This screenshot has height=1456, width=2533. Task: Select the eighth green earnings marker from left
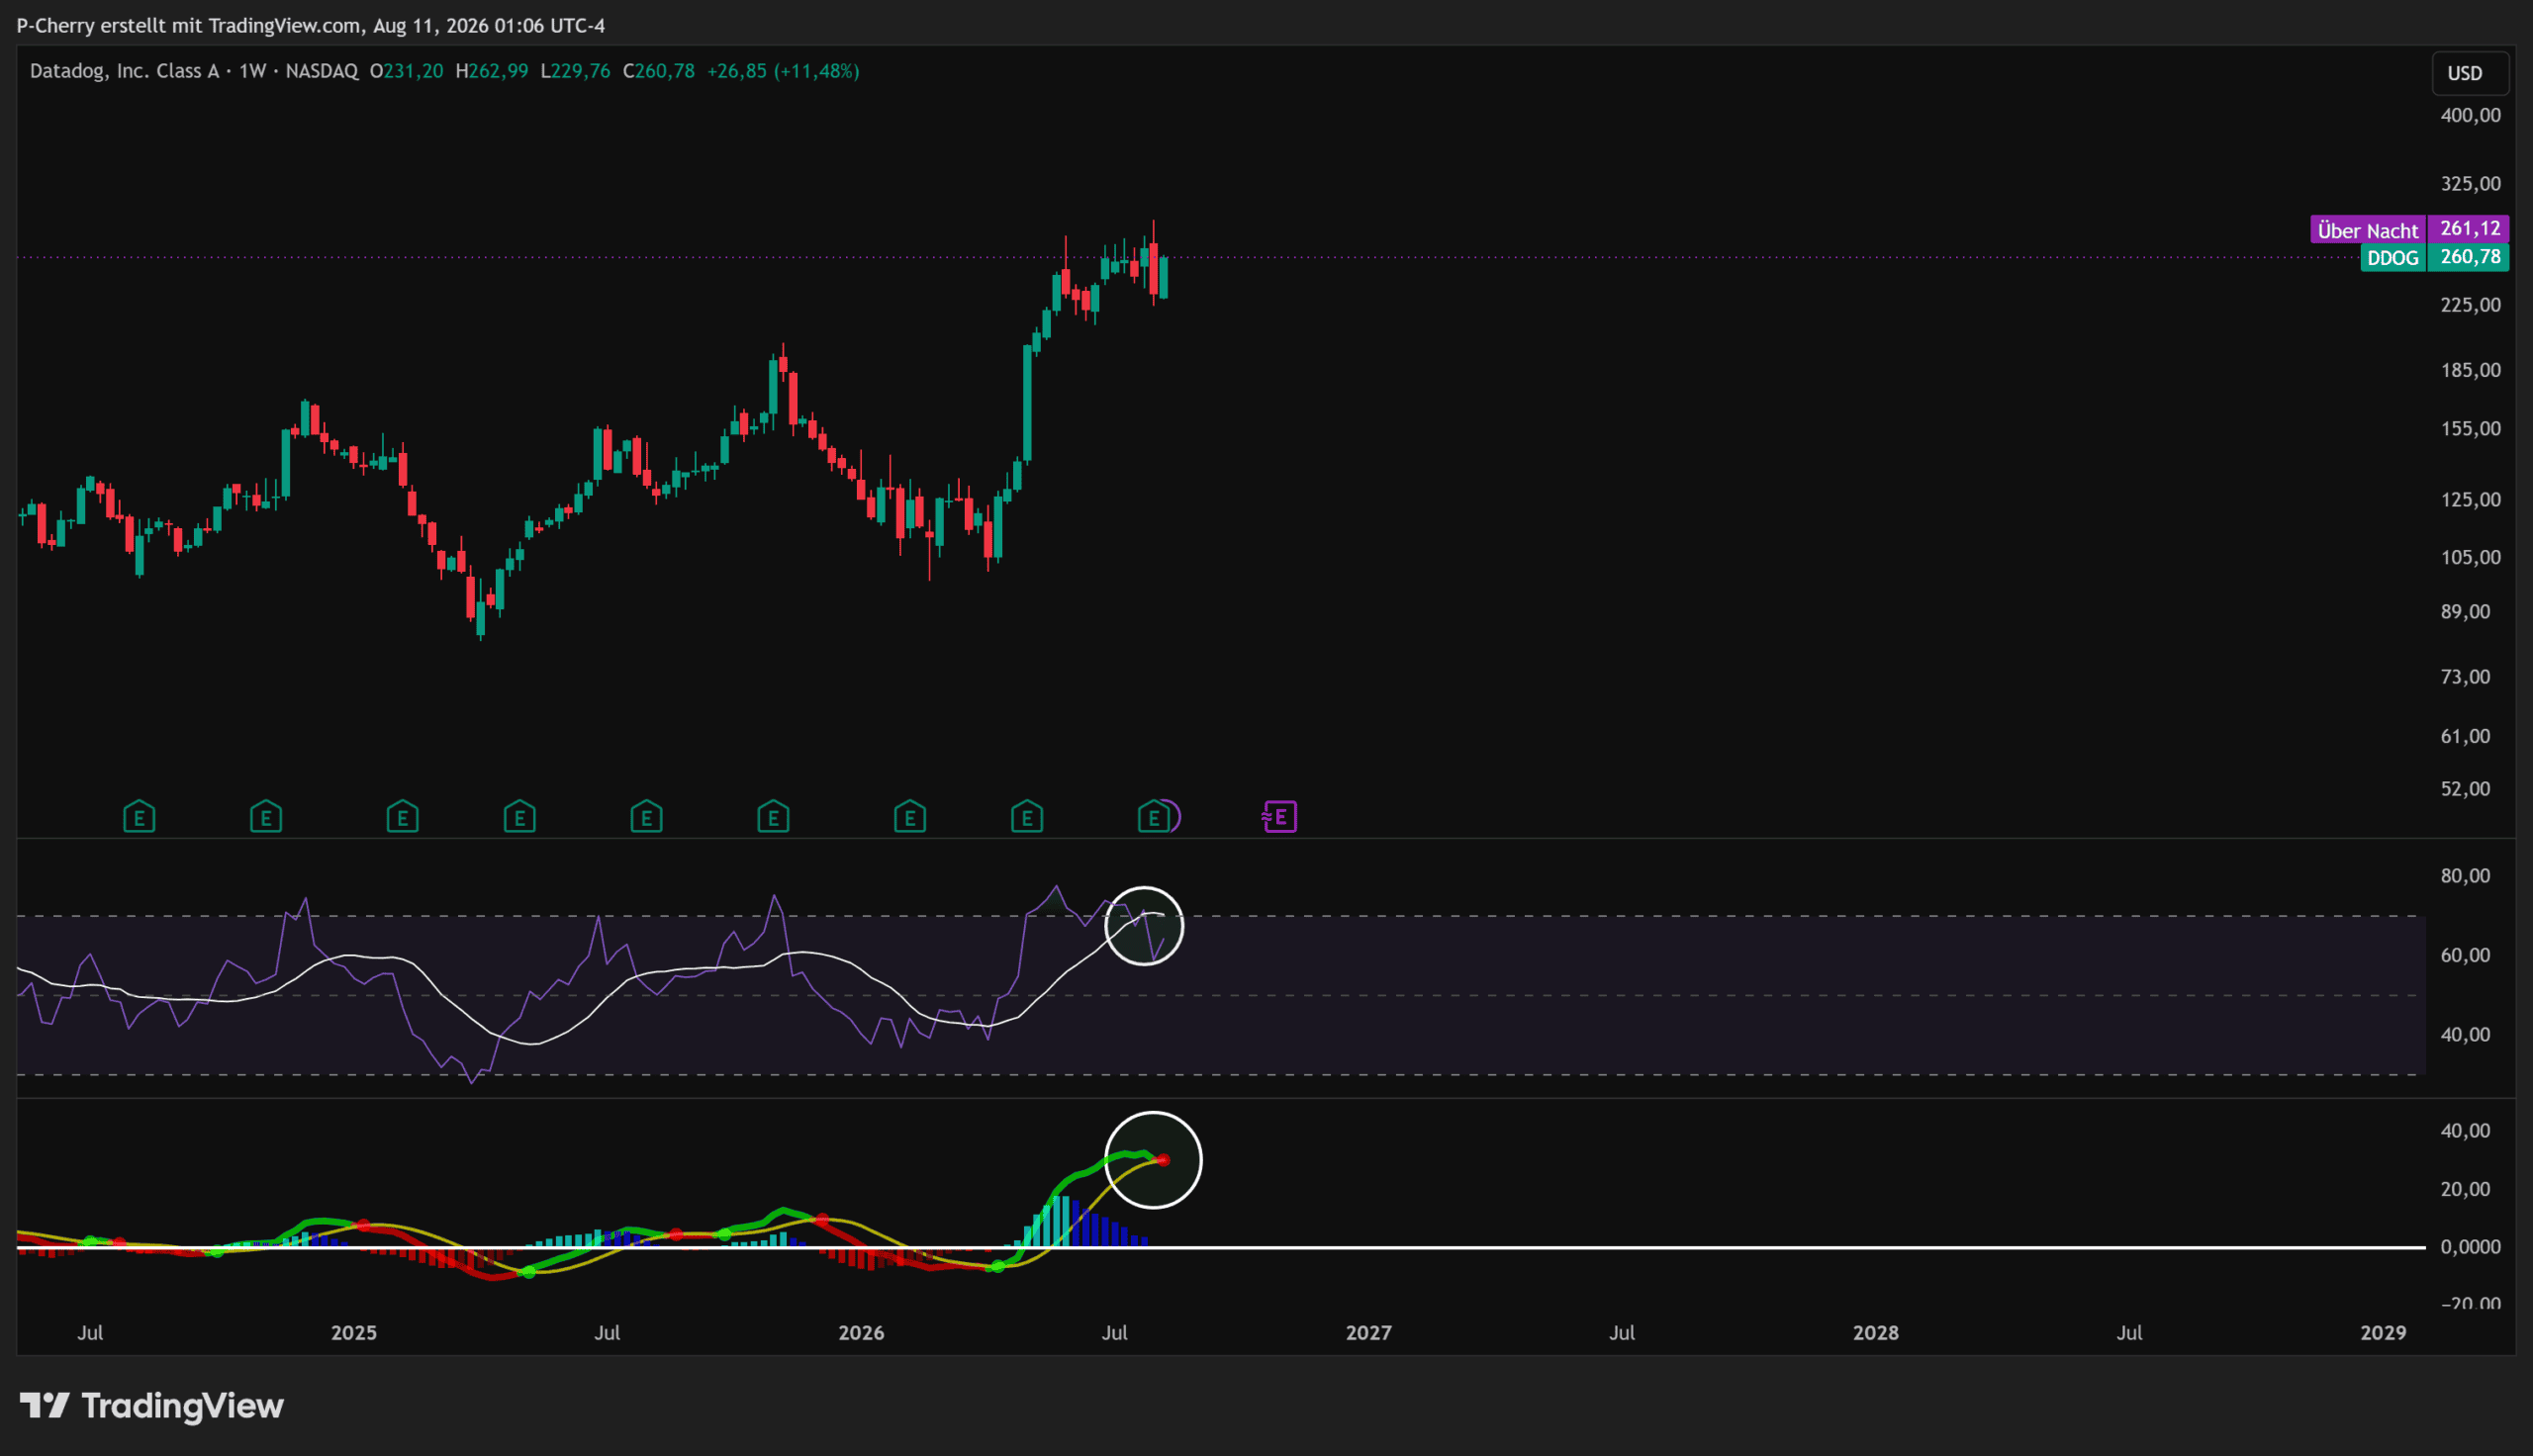coord(1027,817)
